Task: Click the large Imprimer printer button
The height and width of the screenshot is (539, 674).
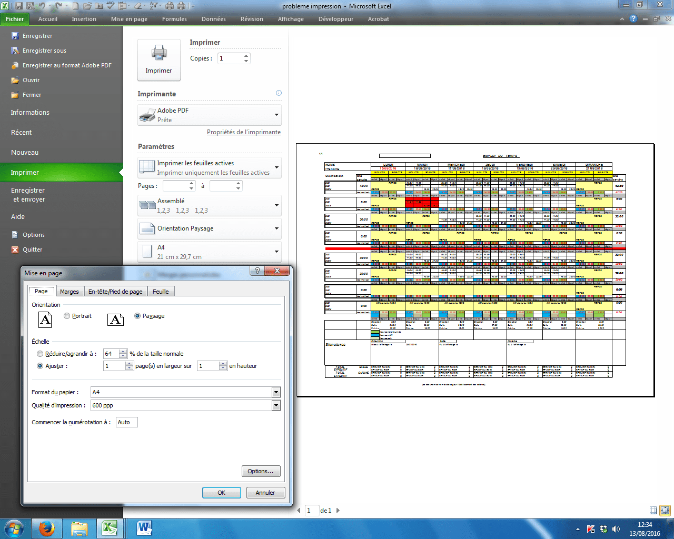Action: coord(158,59)
